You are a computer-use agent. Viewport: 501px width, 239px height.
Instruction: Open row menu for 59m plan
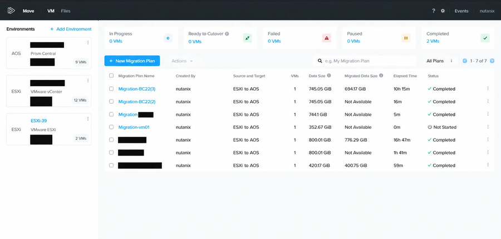click(488, 165)
